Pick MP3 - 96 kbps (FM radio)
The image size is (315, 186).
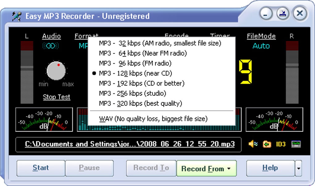coord(162,63)
